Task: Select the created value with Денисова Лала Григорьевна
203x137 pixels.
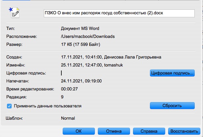Action: click(x=111, y=57)
